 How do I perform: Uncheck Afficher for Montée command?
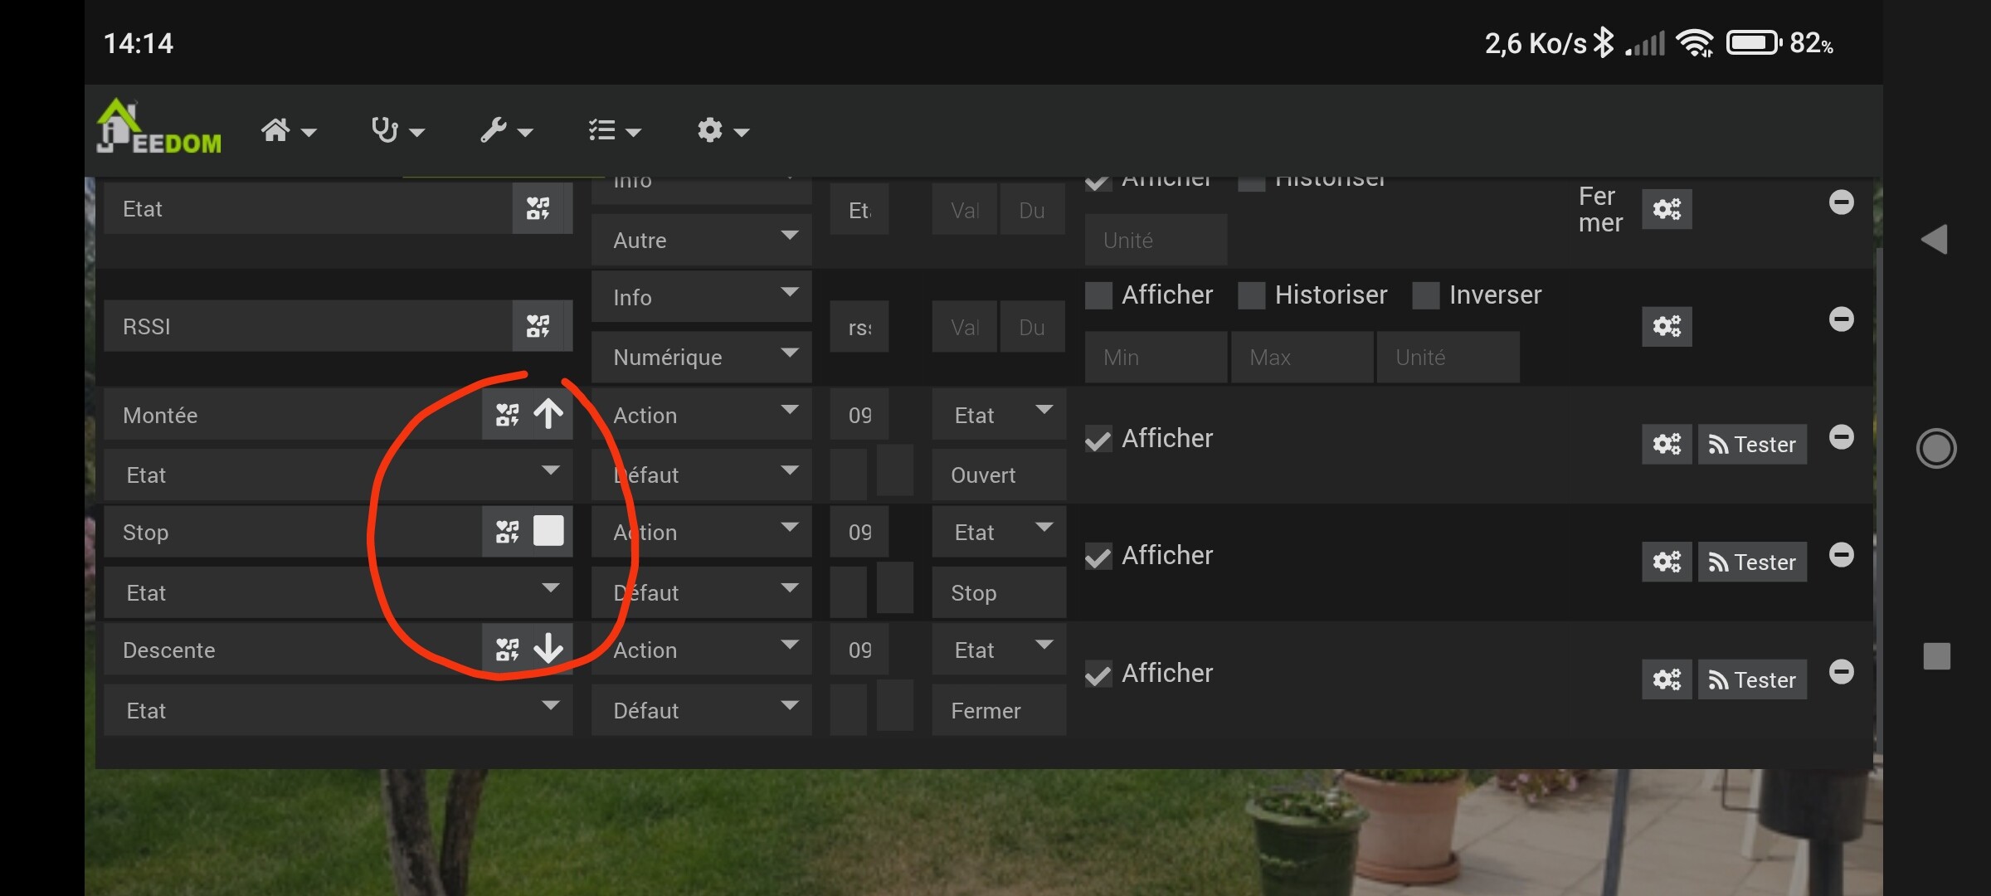tap(1098, 440)
